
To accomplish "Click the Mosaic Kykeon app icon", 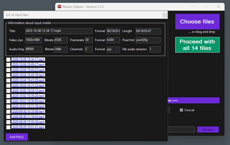I will 59,7.
